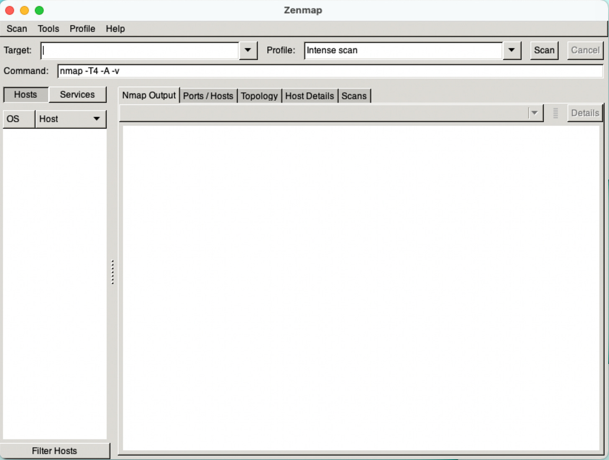This screenshot has width=609, height=460.
Task: Click the red close window button
Action: pos(10,10)
